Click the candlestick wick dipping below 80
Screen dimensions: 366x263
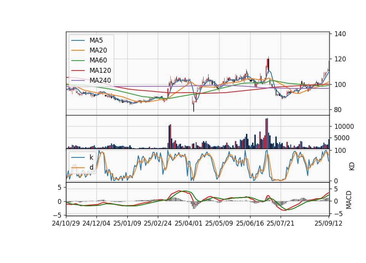[194, 106]
